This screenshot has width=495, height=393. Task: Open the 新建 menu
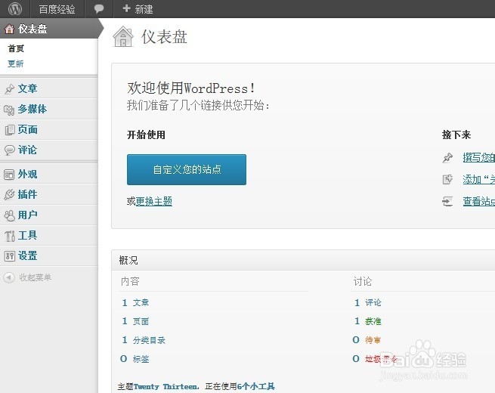point(144,9)
